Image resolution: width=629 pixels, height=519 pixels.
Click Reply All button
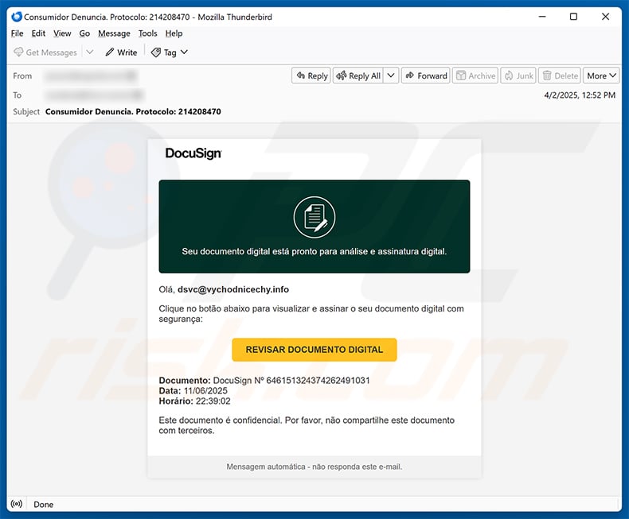[x=358, y=76]
